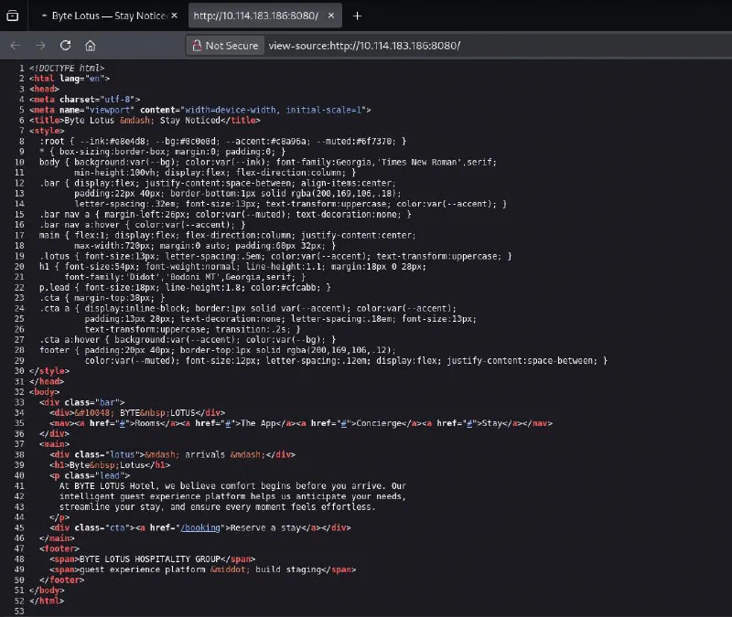Click the "build staging" text
Screen dimensions: 732x617
click(x=288, y=569)
